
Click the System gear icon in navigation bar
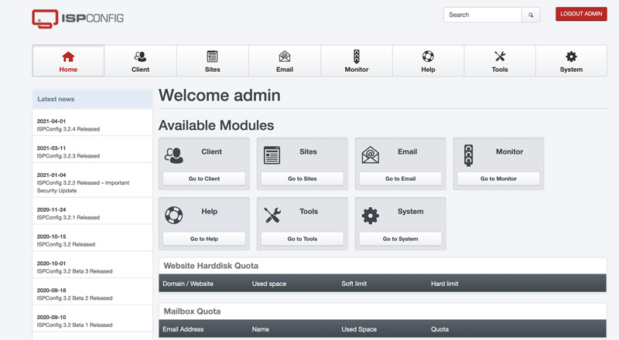coord(571,56)
